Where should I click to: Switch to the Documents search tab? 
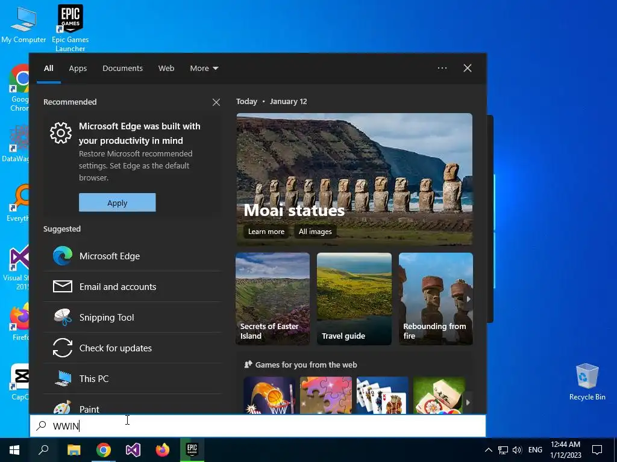(122, 69)
